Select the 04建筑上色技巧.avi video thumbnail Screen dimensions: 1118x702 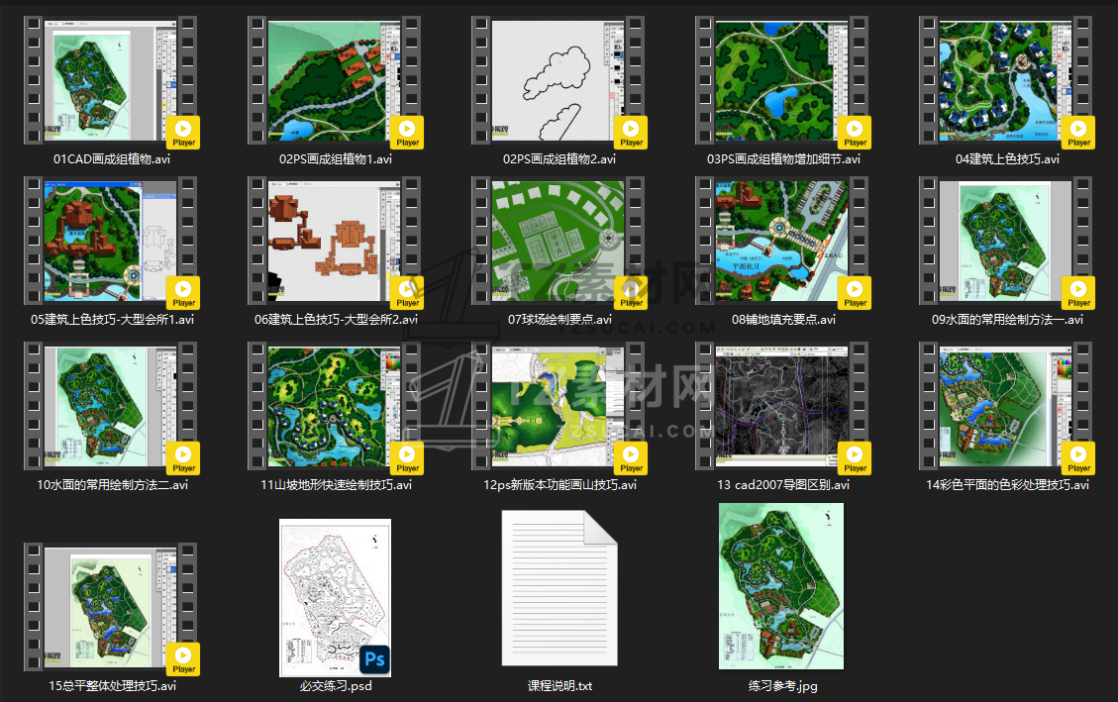tap(1006, 80)
